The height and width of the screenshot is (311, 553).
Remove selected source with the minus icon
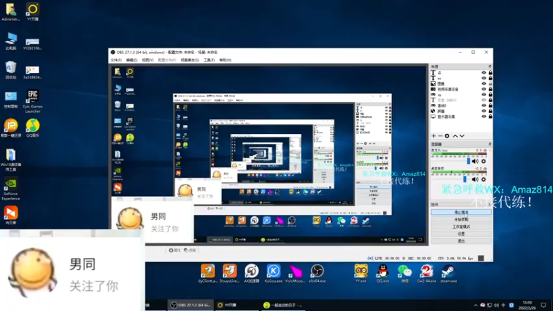[x=440, y=136]
